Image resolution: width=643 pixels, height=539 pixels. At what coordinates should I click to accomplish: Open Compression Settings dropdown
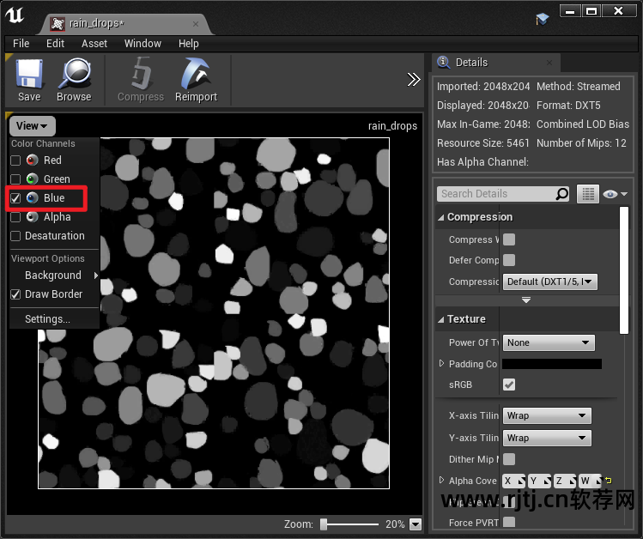tap(550, 282)
